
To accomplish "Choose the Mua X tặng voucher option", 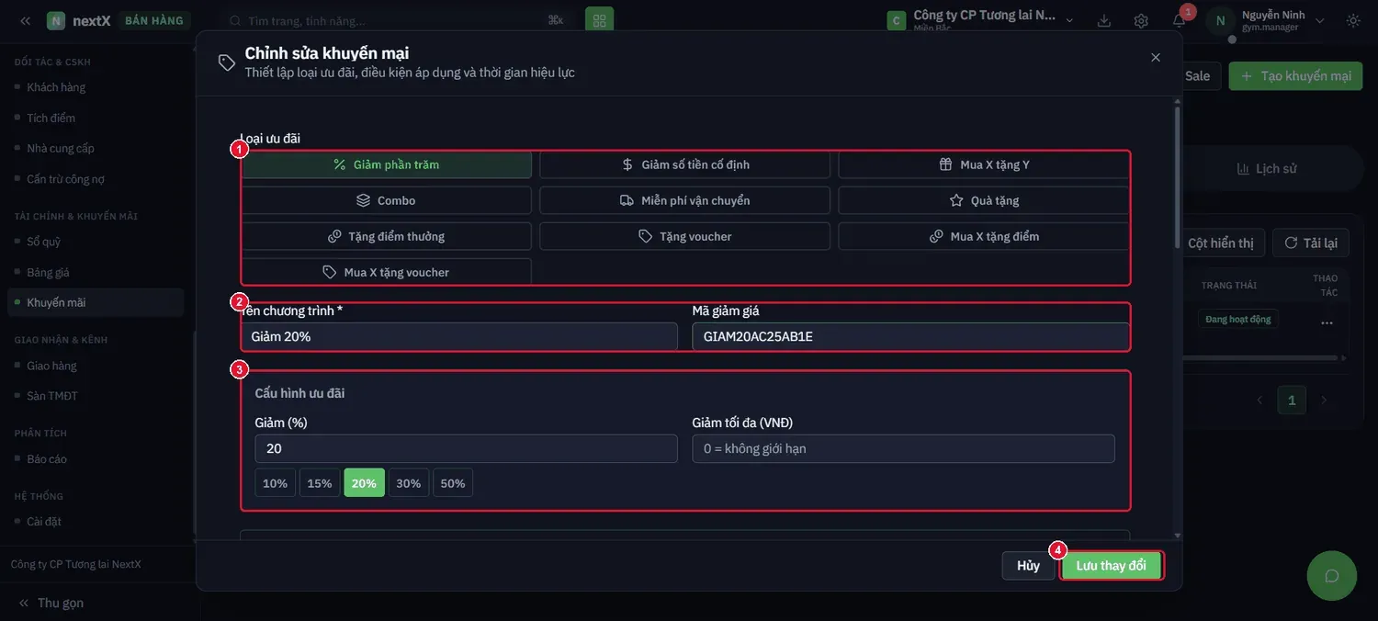I will click(387, 272).
